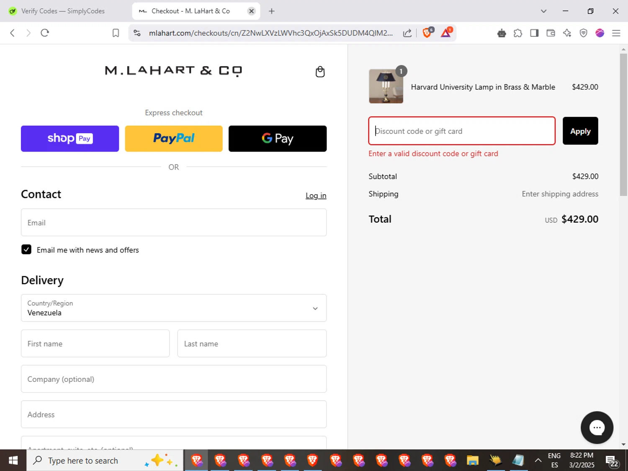Viewport: 628px width, 471px height.
Task: Open Brave VPN shield icon
Action: click(583, 33)
